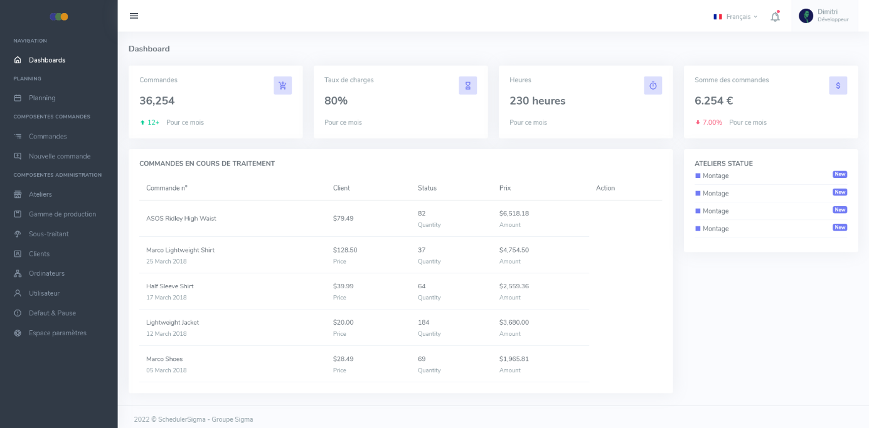Click the icon beside Nouvelle commande
The width and height of the screenshot is (869, 428).
[18, 156]
